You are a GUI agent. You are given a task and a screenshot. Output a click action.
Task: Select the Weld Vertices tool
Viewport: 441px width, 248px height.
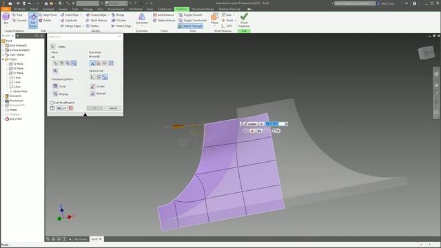coord(96,20)
